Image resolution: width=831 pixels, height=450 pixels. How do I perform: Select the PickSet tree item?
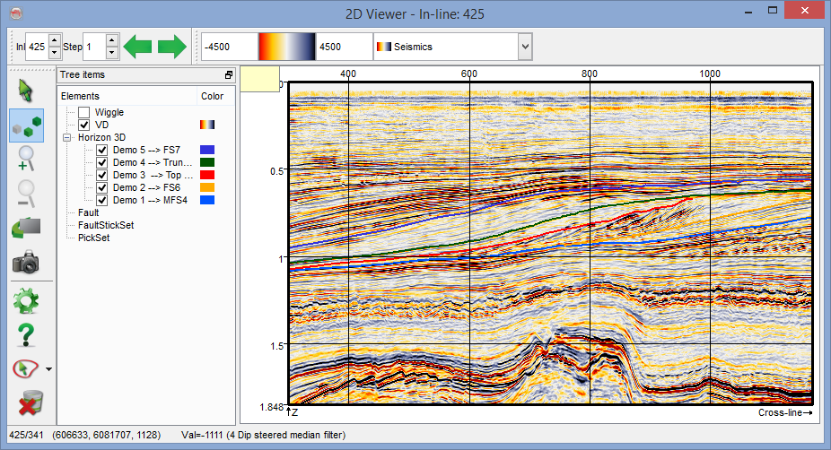93,238
